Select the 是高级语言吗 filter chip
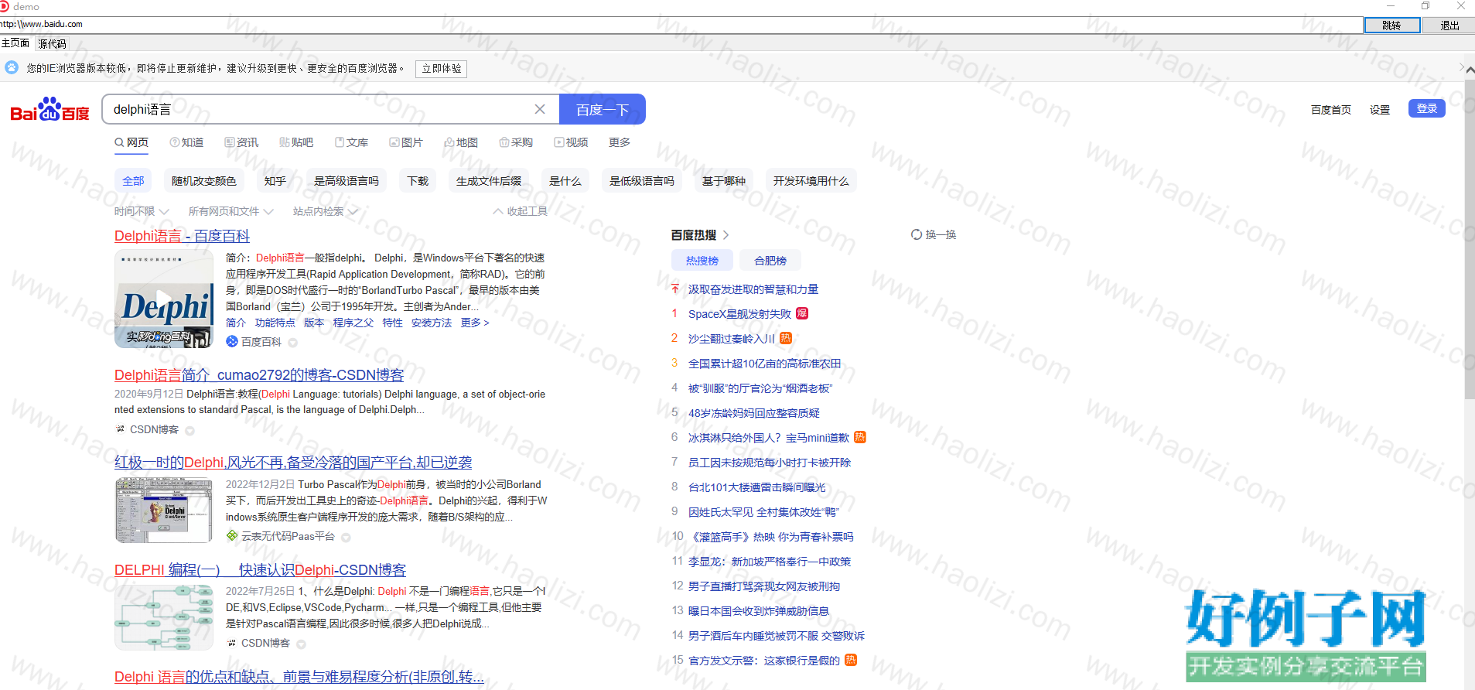Viewport: 1475px width, 690px height. (347, 181)
